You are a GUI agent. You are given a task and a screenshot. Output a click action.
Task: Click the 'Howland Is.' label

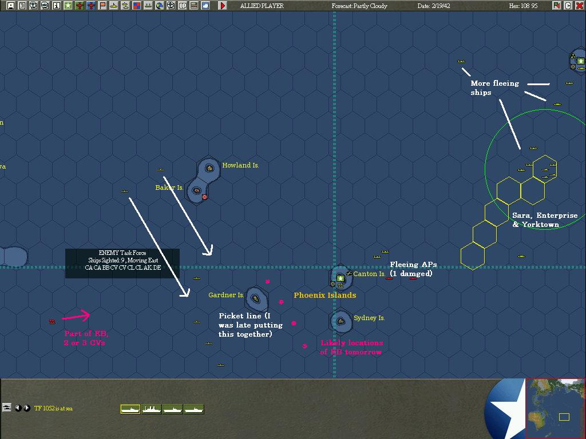point(240,165)
